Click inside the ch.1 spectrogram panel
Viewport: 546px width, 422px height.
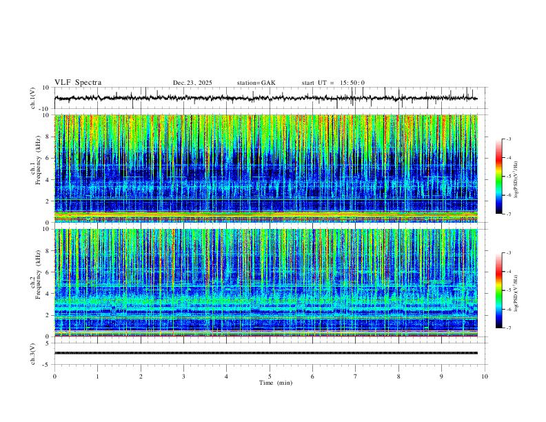(266, 168)
